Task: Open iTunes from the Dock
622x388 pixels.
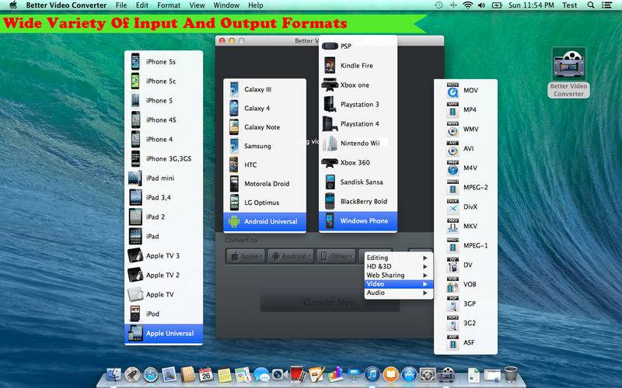Action: click(x=372, y=374)
